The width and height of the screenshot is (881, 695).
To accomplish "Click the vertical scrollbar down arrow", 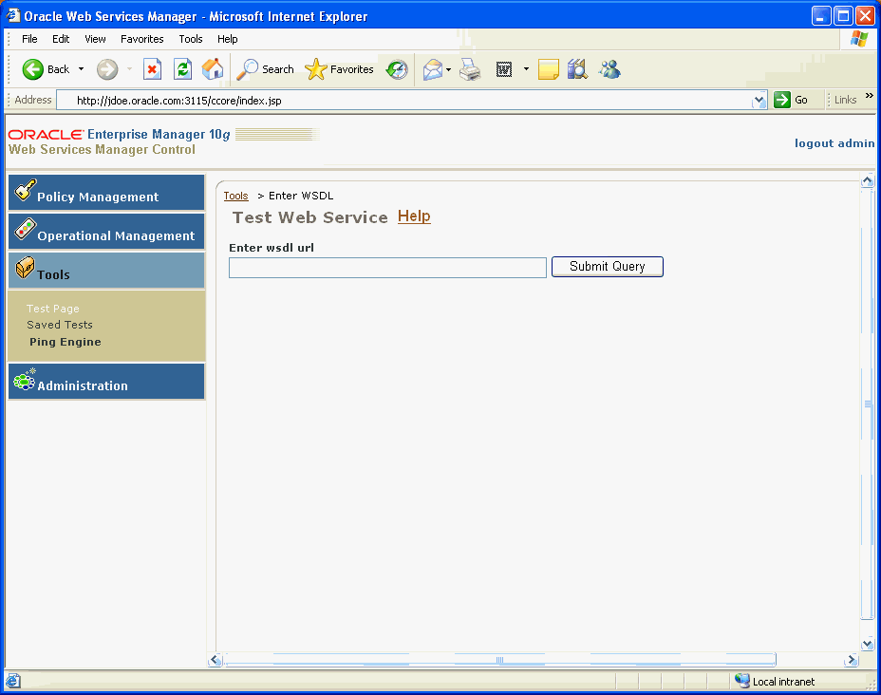I will point(868,644).
